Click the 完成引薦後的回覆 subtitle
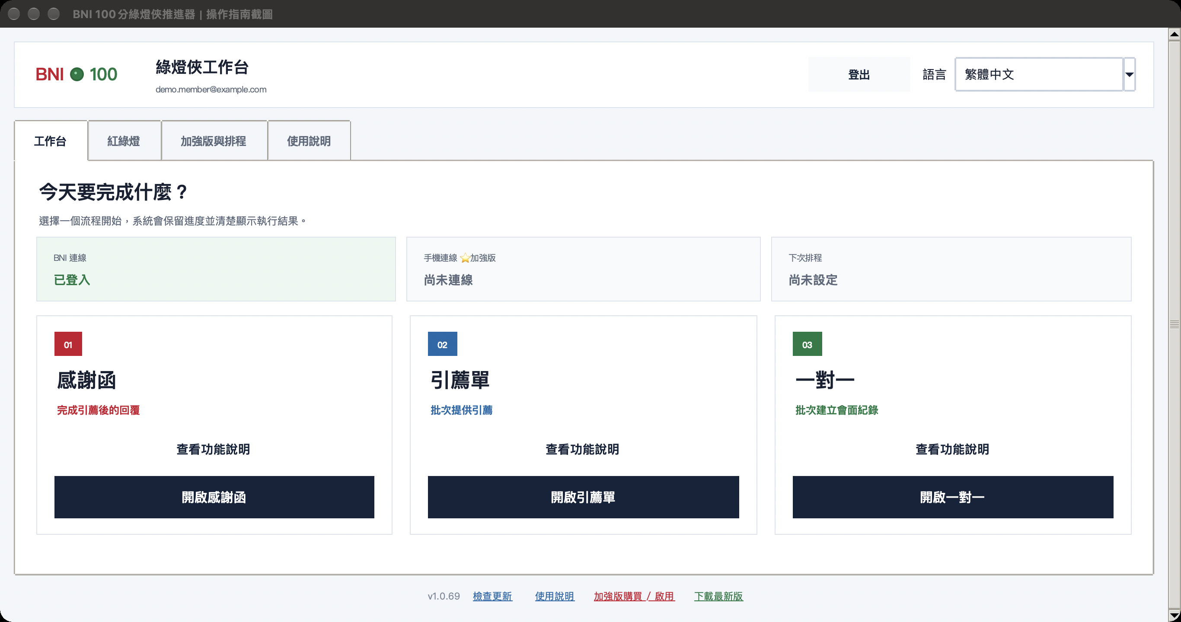This screenshot has height=622, width=1181. tap(98, 410)
